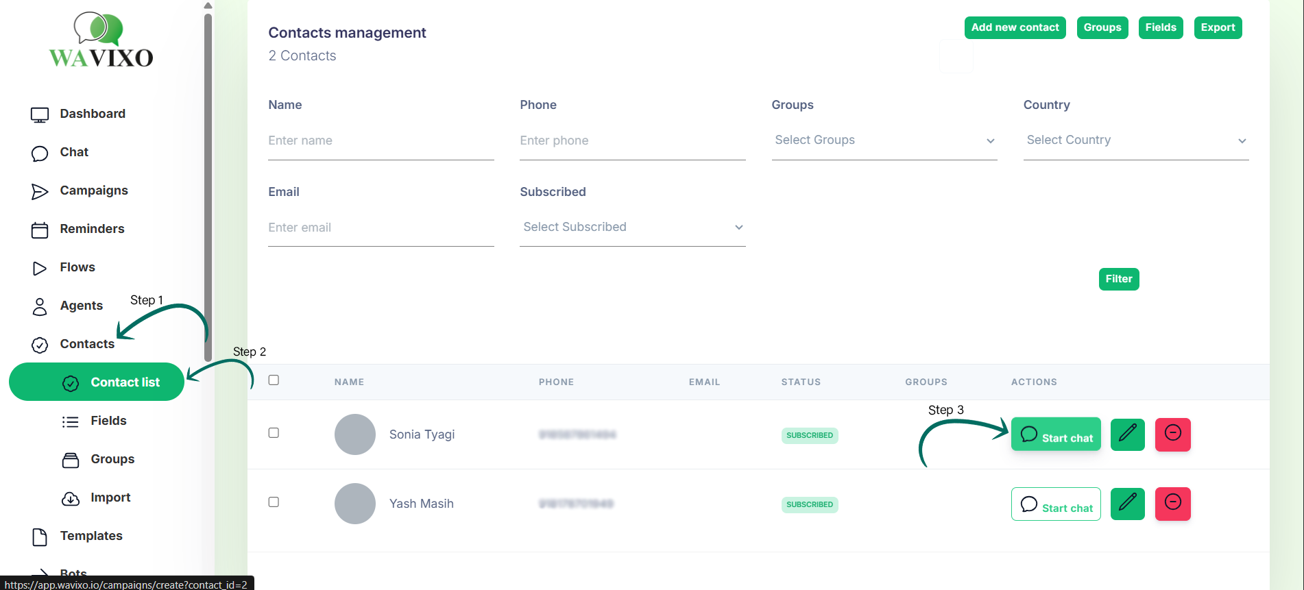1304x590 pixels.
Task: Open the Import submenu item
Action: click(110, 497)
